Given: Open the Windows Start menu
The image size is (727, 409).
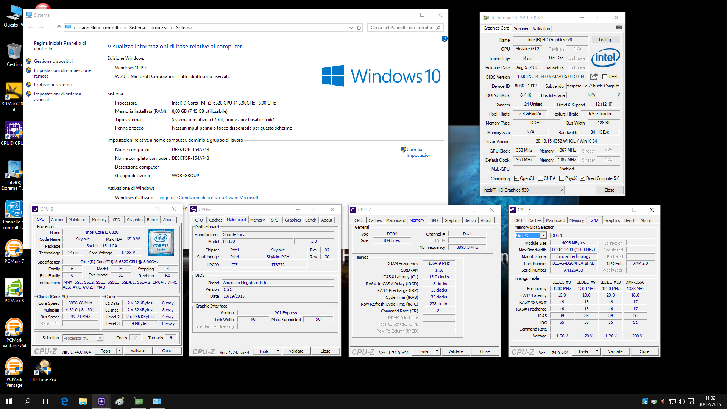Looking at the screenshot, I should [x=9, y=401].
